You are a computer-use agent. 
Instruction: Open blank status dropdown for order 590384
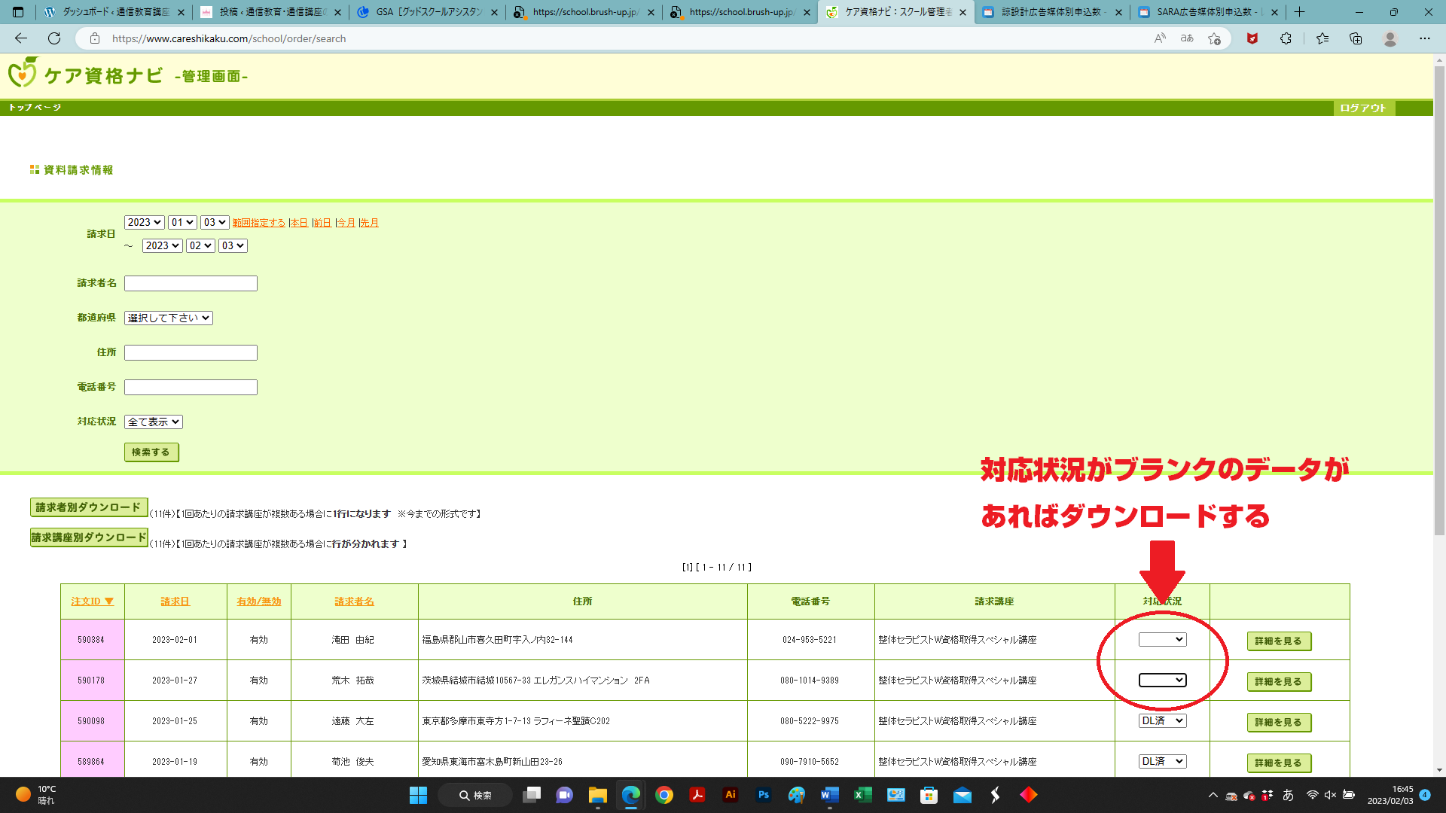(1162, 639)
